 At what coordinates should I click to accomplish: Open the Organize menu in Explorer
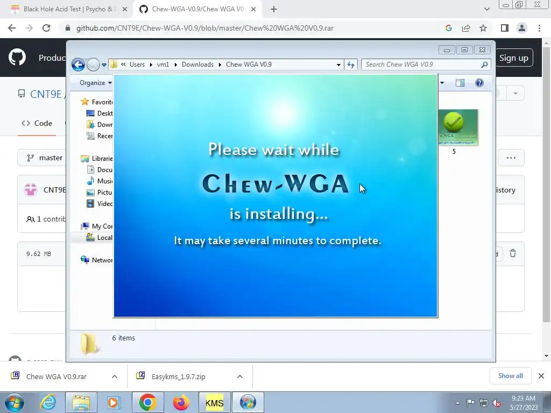(x=95, y=83)
